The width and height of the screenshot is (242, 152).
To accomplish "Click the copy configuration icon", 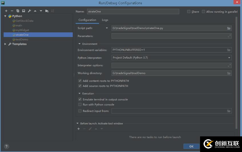I will 18,11.
